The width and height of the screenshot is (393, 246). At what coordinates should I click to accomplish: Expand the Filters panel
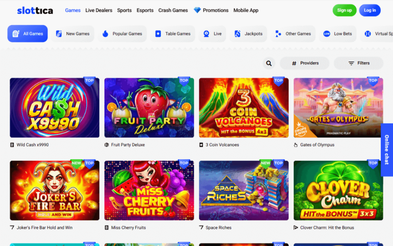358,63
